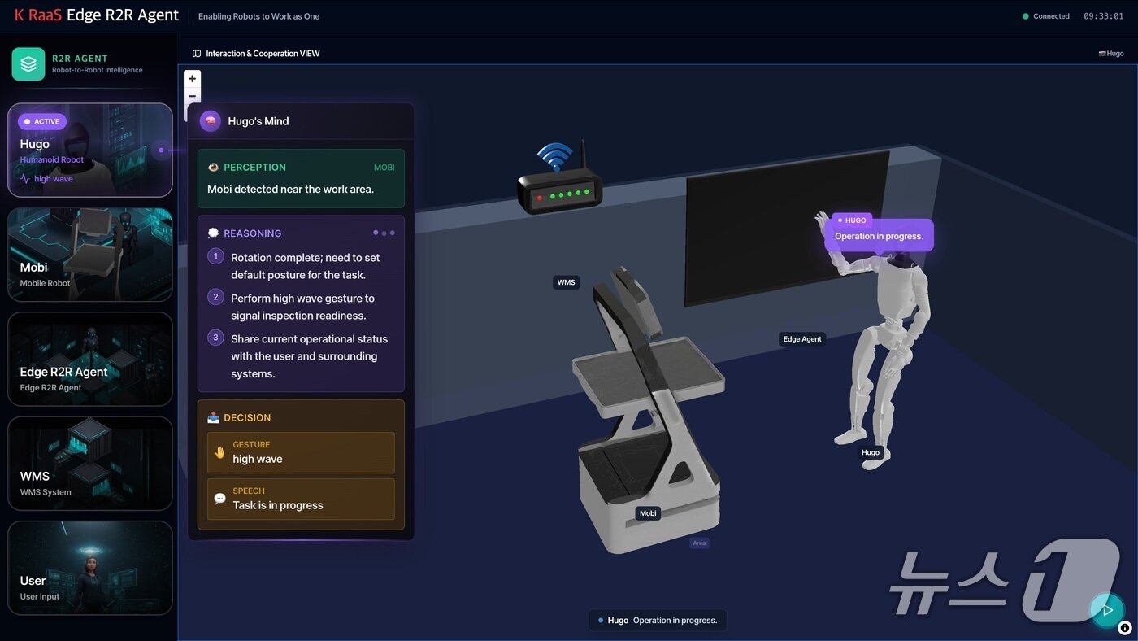
Task: Zoom in with the plus button
Action: pos(192,79)
